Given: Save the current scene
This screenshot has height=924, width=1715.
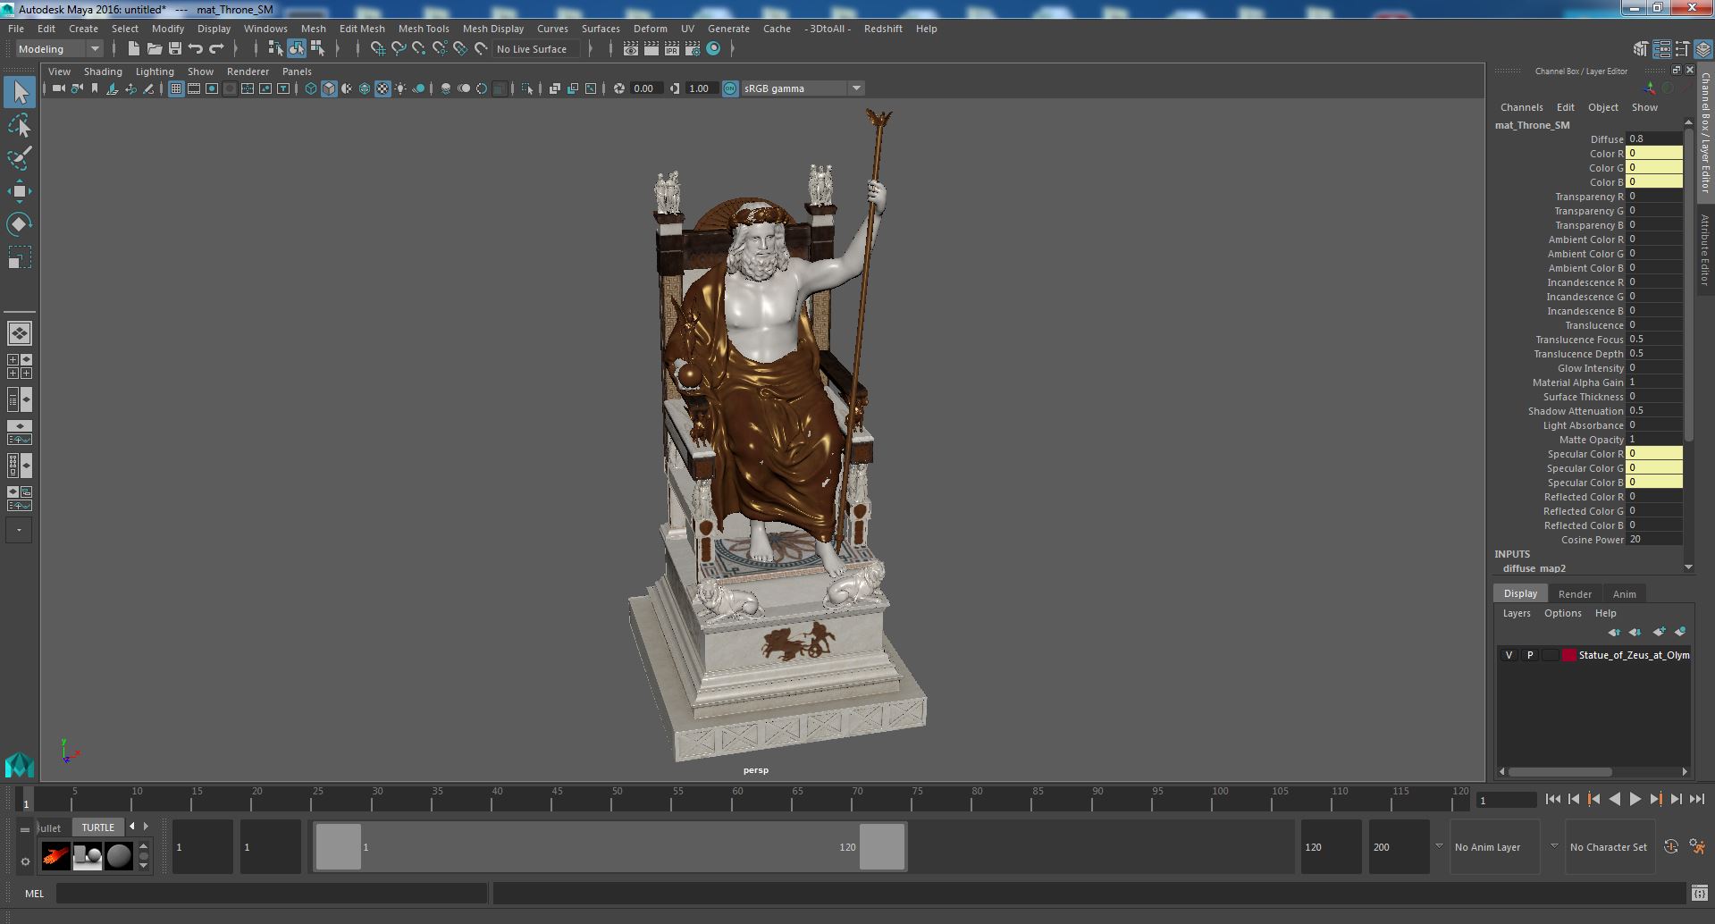Looking at the screenshot, I should tap(175, 49).
